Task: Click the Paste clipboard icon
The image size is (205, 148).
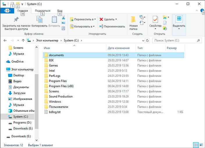Action: coord(54,20)
